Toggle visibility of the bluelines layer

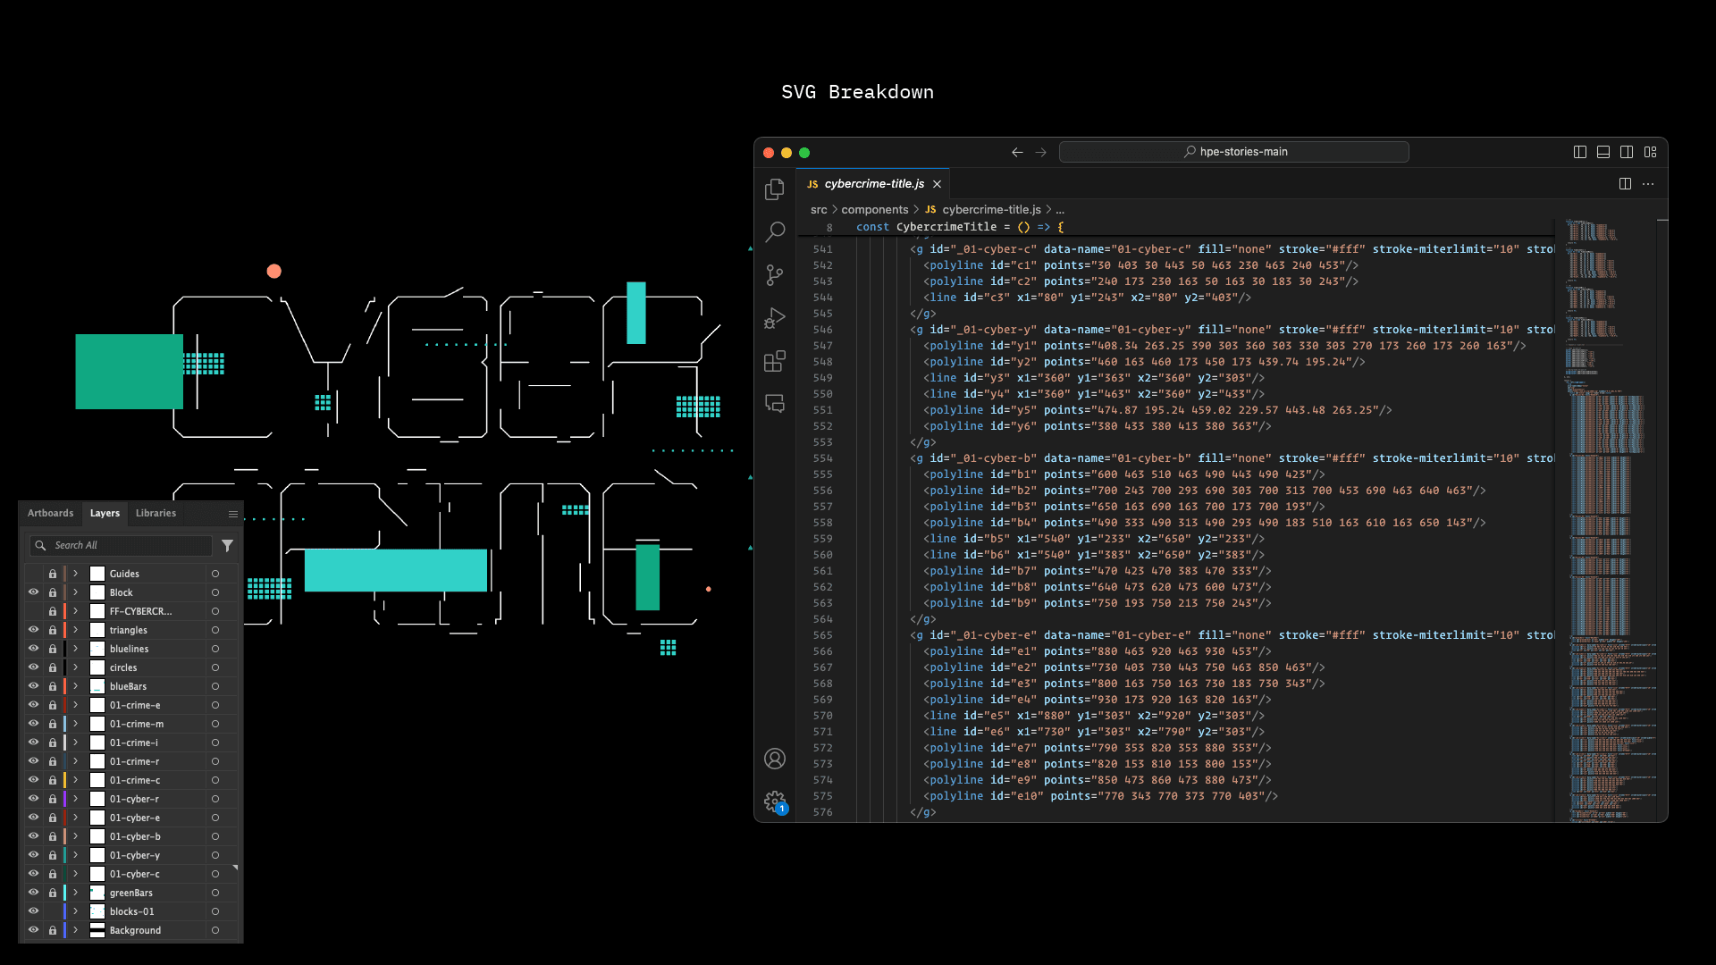pyautogui.click(x=33, y=648)
